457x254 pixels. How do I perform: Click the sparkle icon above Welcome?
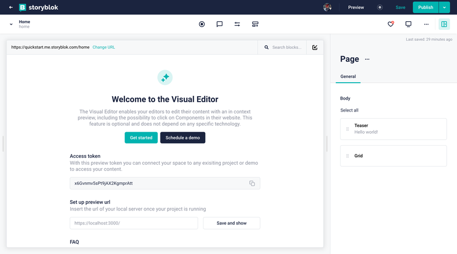pyautogui.click(x=165, y=77)
